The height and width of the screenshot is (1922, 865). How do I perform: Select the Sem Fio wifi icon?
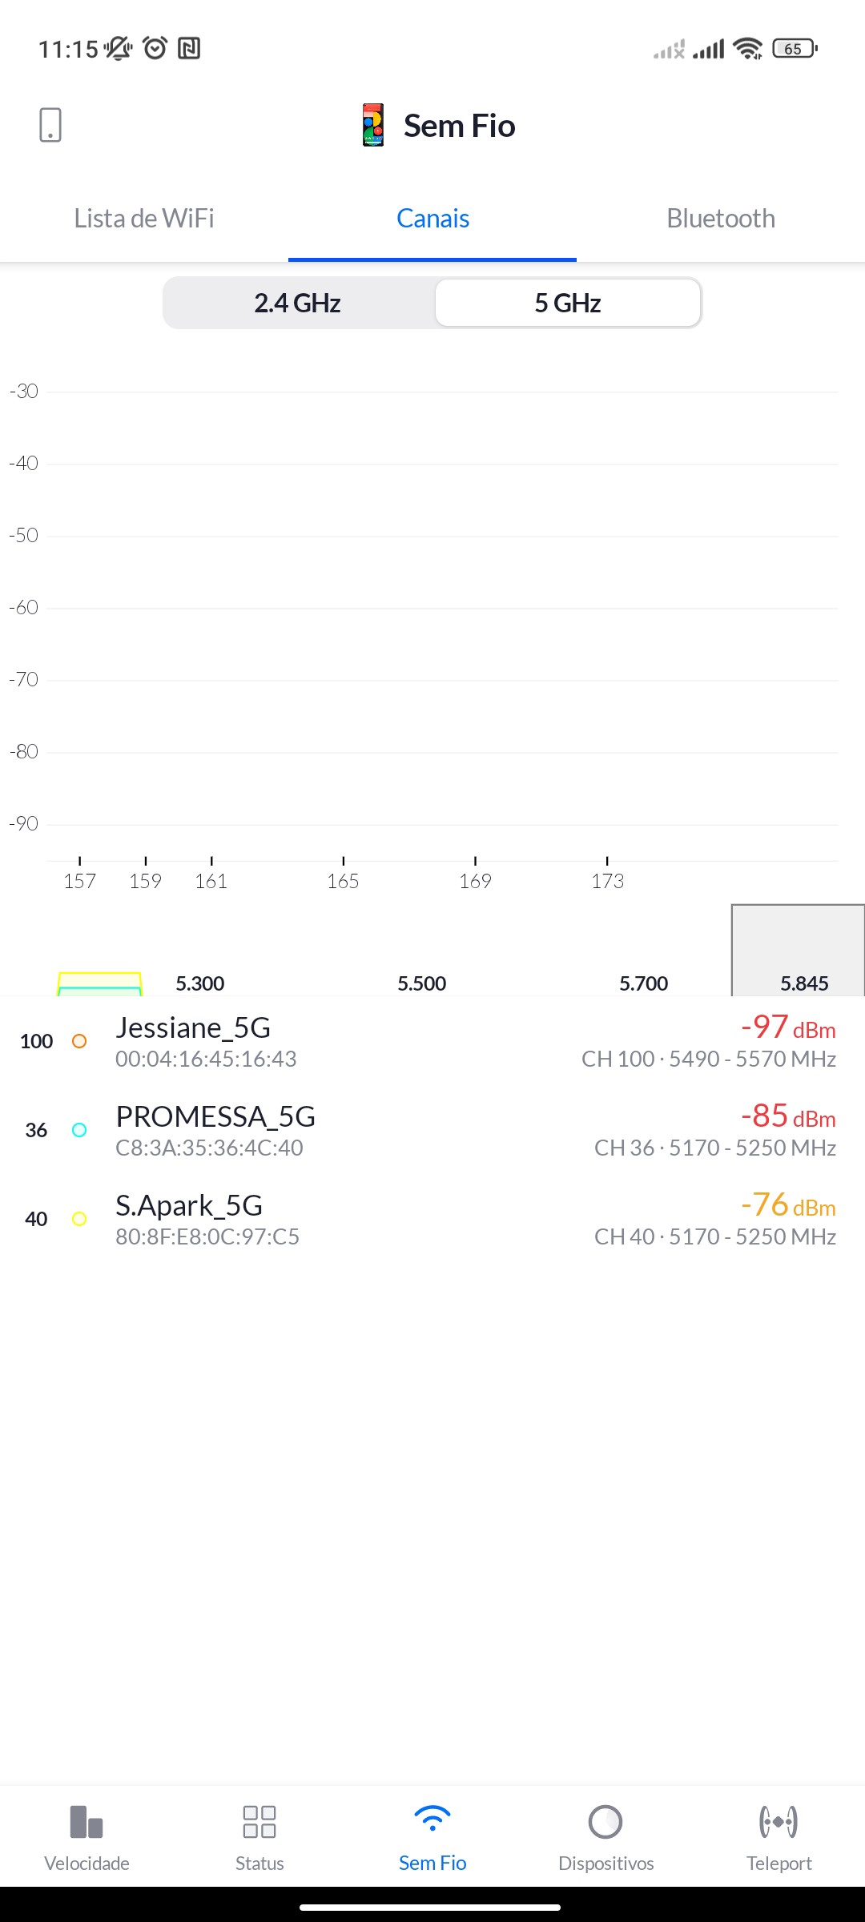[x=432, y=1819]
